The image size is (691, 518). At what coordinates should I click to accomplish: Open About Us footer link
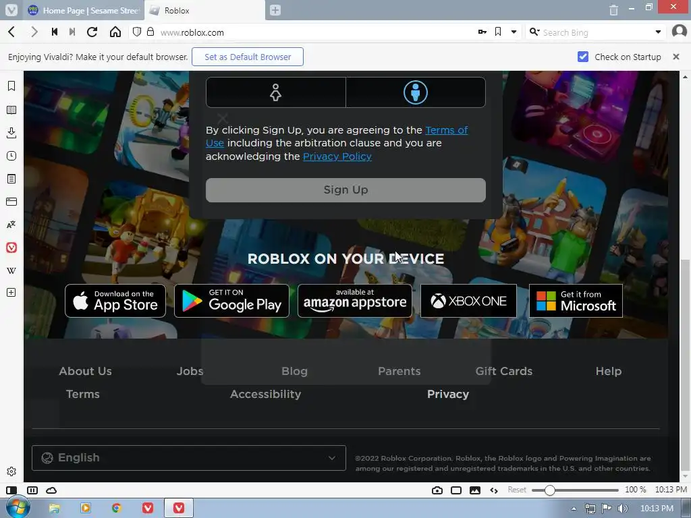86,372
